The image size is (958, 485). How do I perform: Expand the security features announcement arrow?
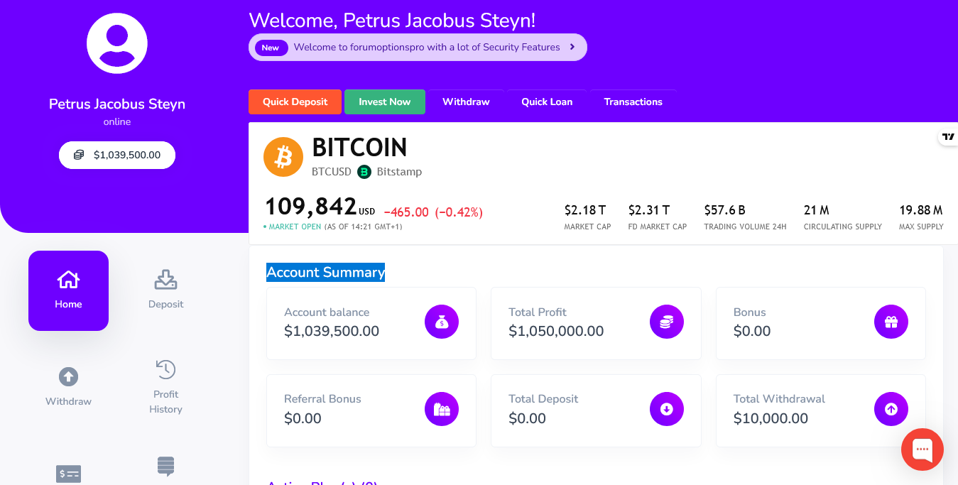pos(572,48)
